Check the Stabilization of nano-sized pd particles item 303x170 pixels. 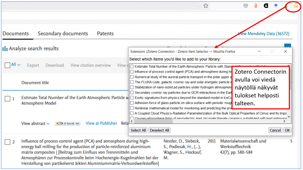[x=132, y=87]
